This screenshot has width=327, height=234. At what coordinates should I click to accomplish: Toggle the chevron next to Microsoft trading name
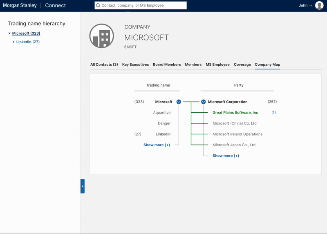[179, 102]
